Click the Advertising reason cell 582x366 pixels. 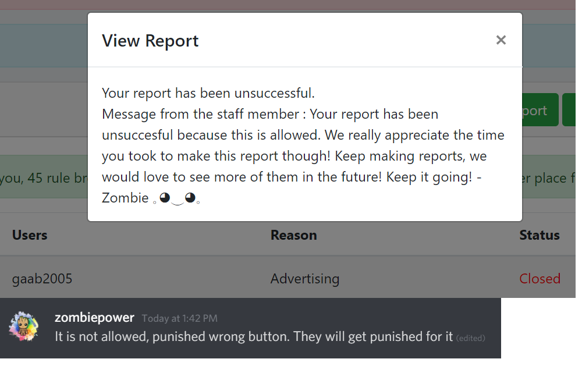point(305,278)
